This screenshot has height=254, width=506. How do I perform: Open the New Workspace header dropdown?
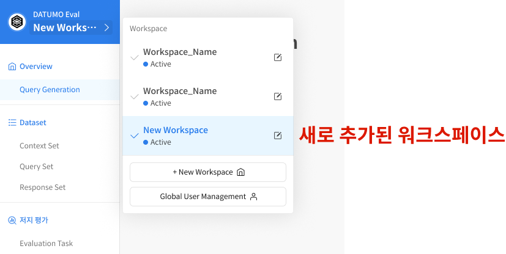pos(65,27)
